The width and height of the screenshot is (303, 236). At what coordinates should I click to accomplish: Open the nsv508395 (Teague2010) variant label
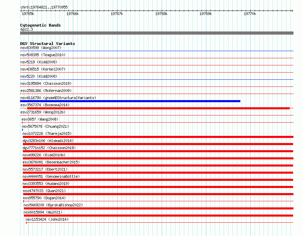tap(43, 55)
